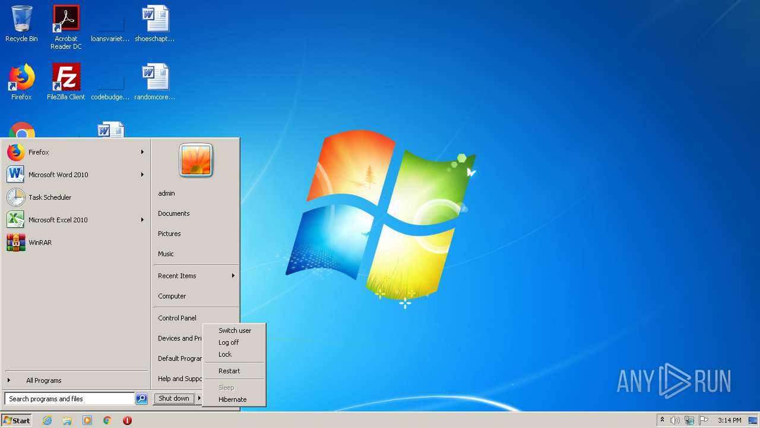Viewport: 760px width, 428px height.
Task: Toggle the shut down options arrow
Action: click(199, 398)
